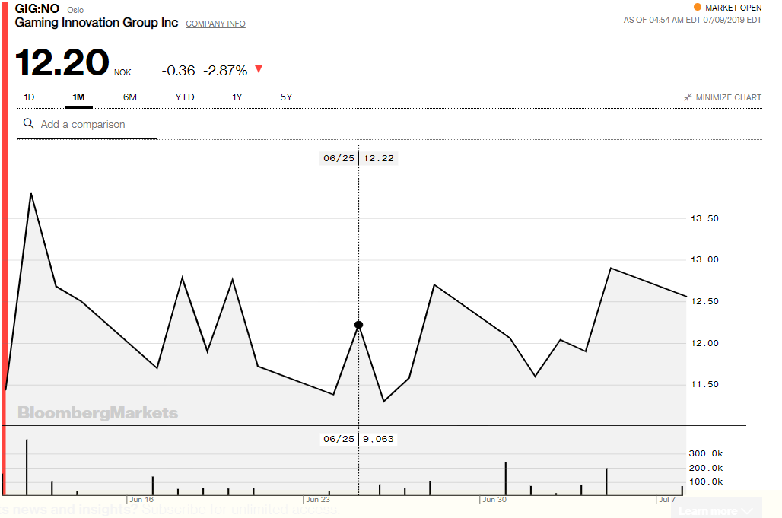Select the YTD range option
Viewport: 782px width, 518px height.
pyautogui.click(x=185, y=97)
